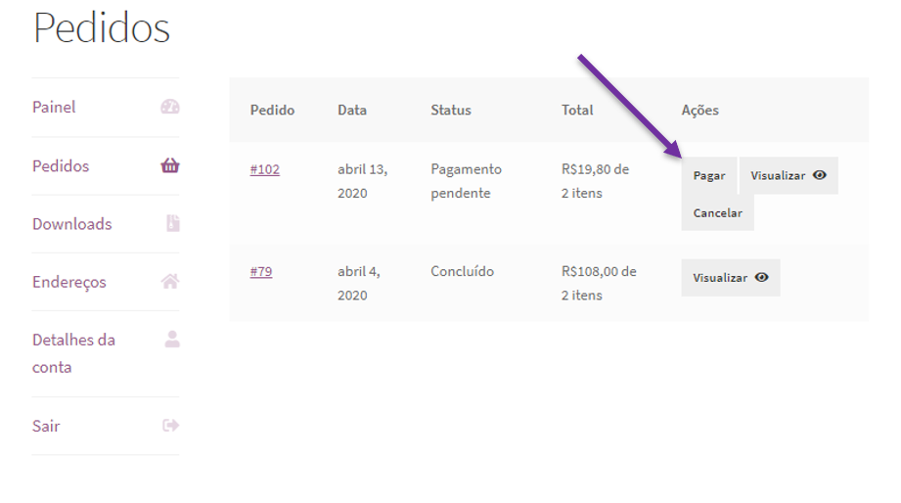901x503 pixels.
Task: Open the Painel menu item
Action: pos(54,107)
